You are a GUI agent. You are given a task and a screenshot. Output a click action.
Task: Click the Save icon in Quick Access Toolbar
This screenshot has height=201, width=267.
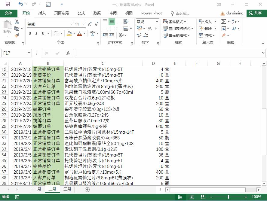click(8, 4)
